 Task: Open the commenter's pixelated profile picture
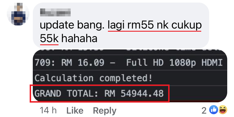click(x=18, y=14)
